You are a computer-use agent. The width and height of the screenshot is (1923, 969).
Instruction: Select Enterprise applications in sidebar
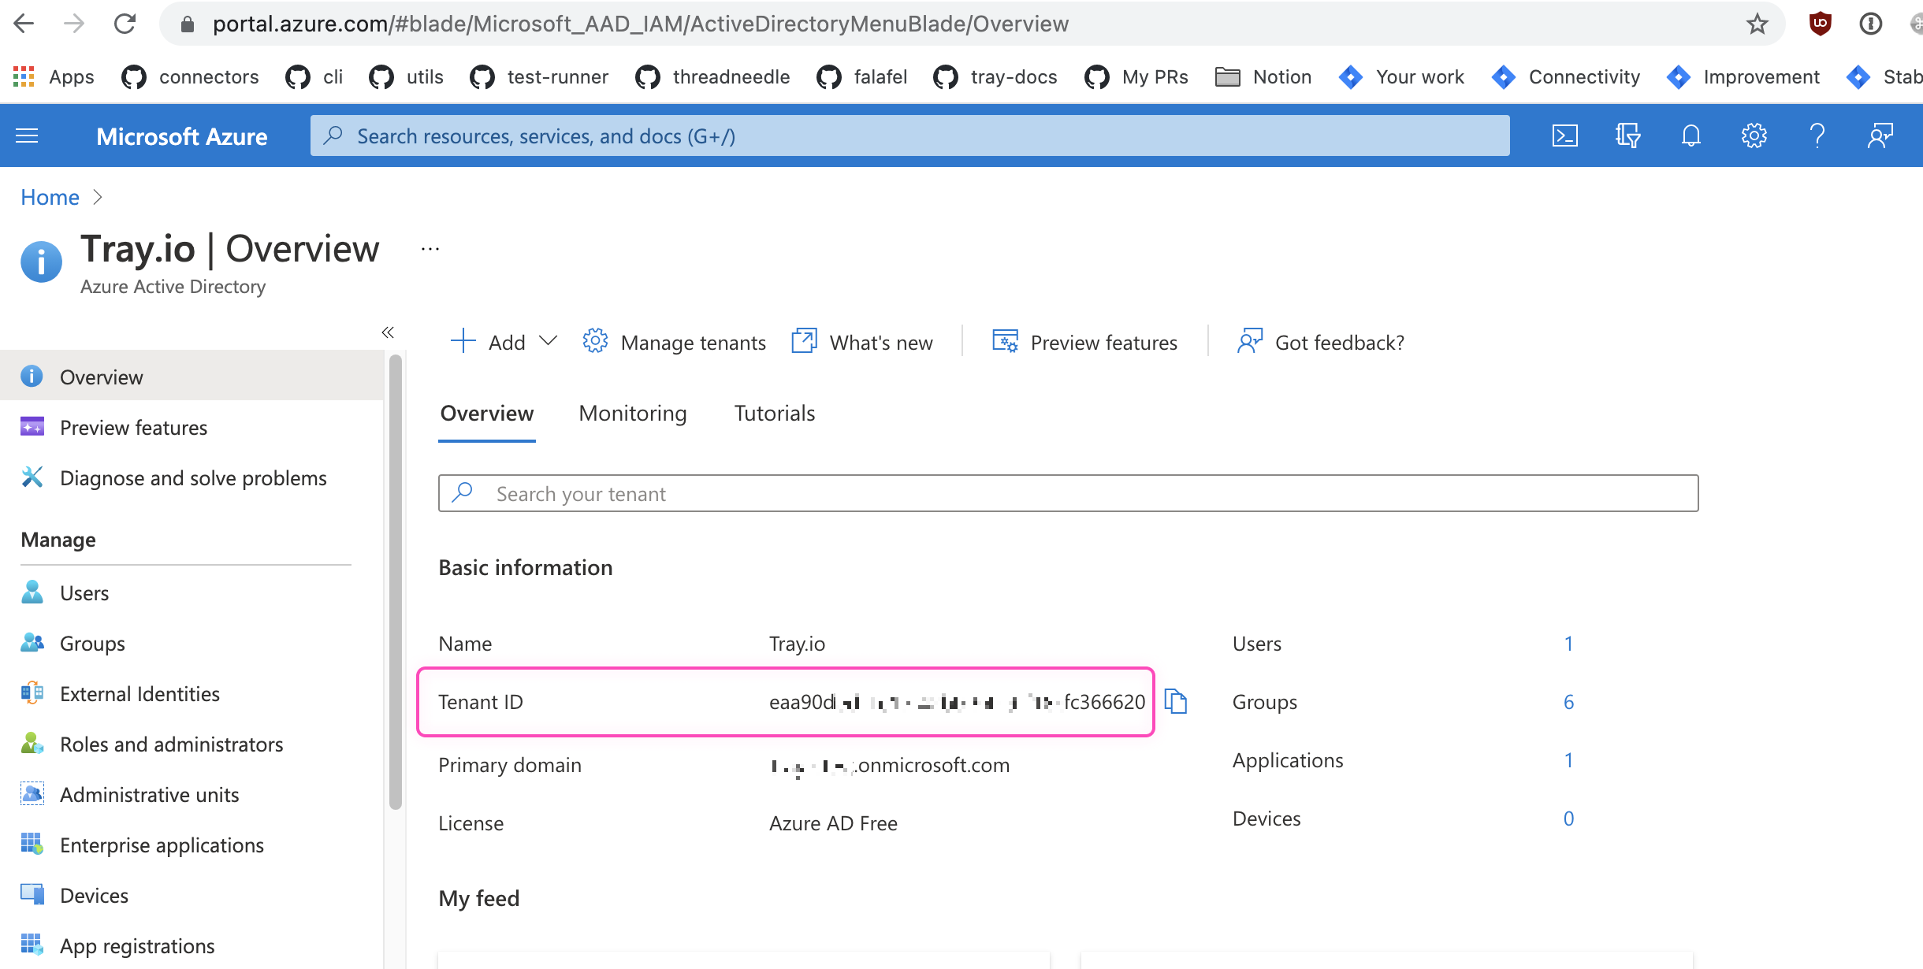(x=162, y=845)
